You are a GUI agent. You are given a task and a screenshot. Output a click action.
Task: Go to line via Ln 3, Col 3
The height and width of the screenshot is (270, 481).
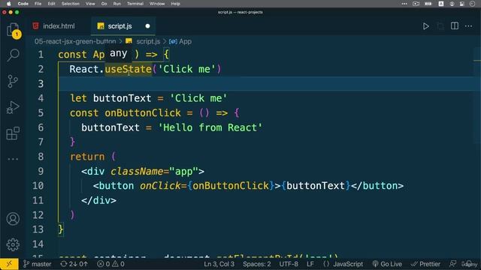(219, 264)
